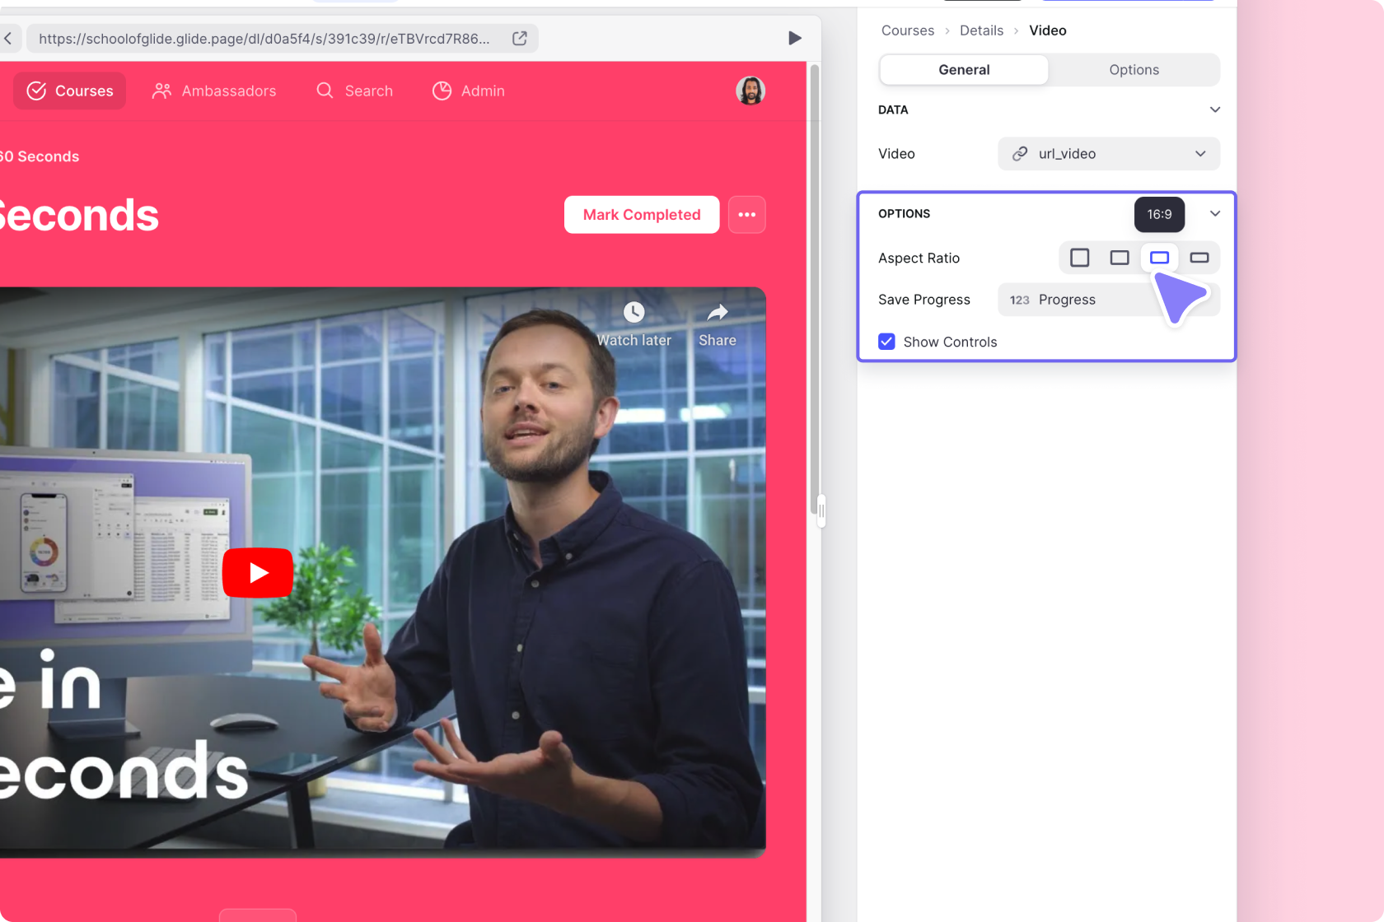This screenshot has width=1384, height=922.
Task: Collapse the DATA section chevron
Action: click(x=1214, y=109)
